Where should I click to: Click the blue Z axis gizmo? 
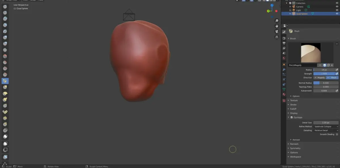272,5
